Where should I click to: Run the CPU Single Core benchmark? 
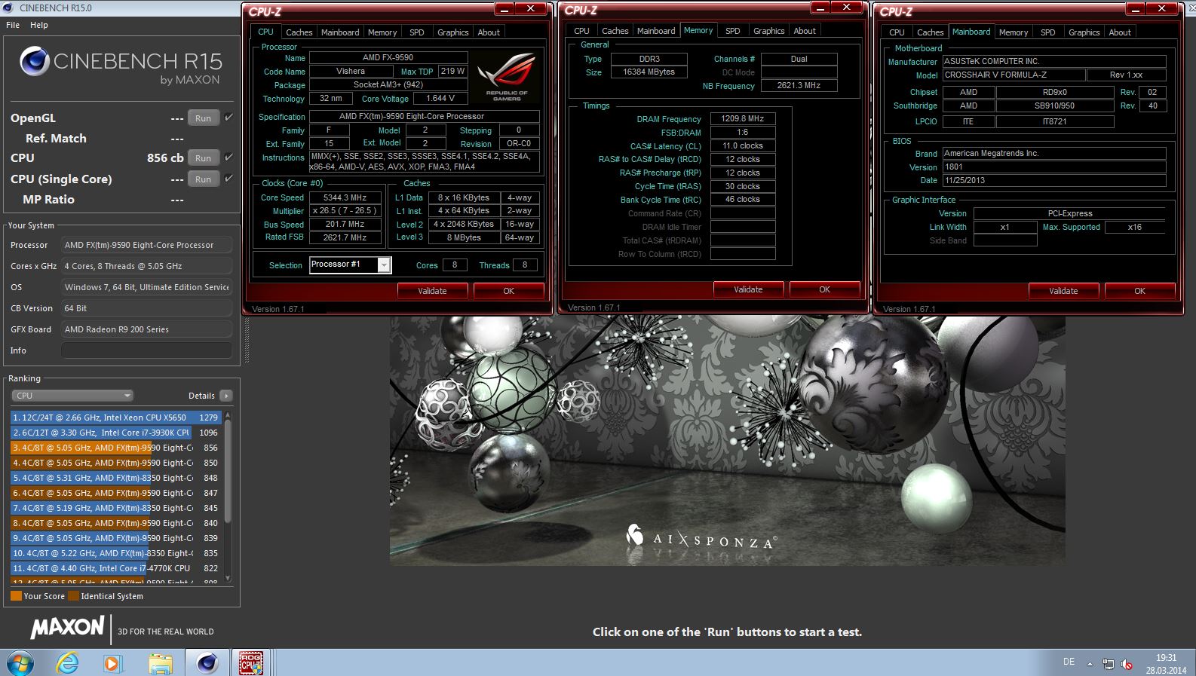(203, 179)
